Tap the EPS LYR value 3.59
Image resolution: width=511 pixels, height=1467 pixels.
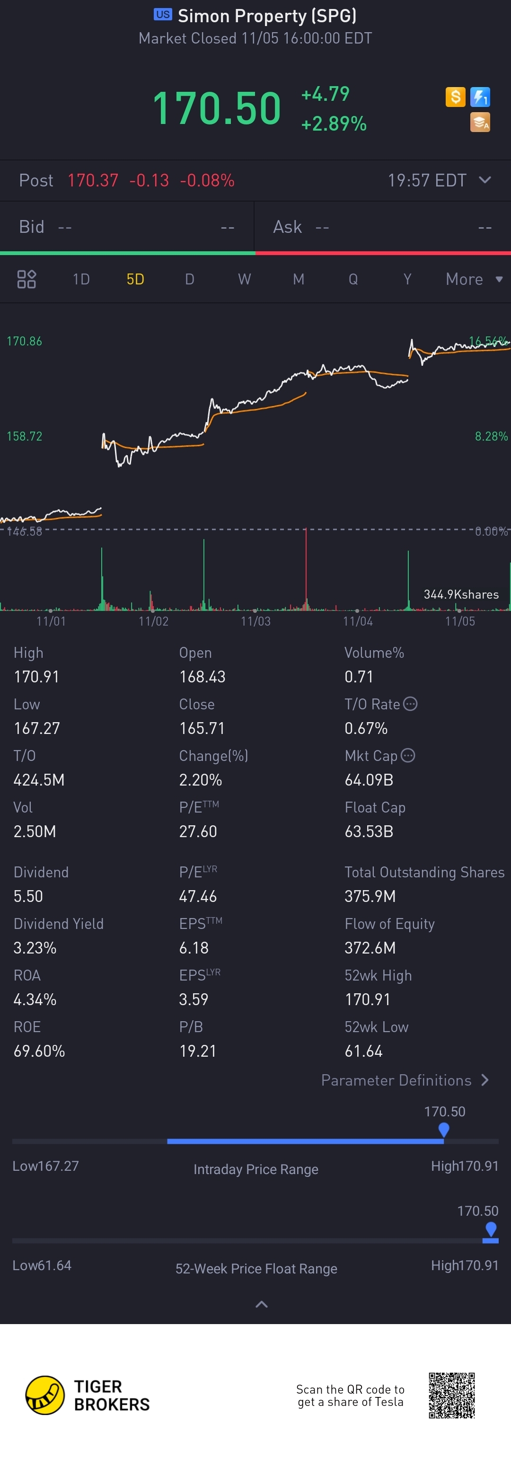tap(194, 999)
